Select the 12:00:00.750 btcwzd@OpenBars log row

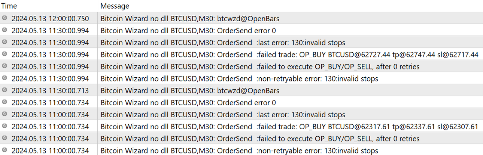pyautogui.click(x=241, y=18)
